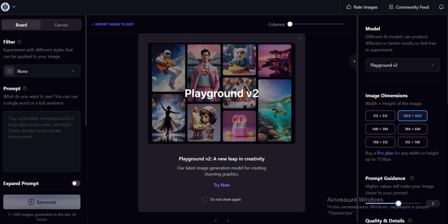The image size is (448, 224).
Task: Adjust the Prompt Guidance slider handle
Action: [398, 203]
